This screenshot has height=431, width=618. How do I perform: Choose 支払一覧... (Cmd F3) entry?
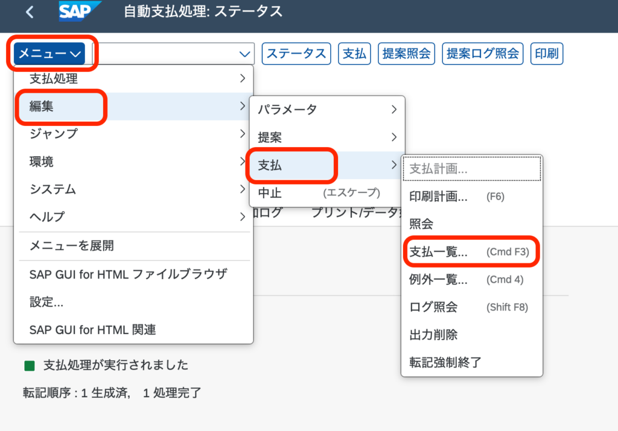point(472,252)
